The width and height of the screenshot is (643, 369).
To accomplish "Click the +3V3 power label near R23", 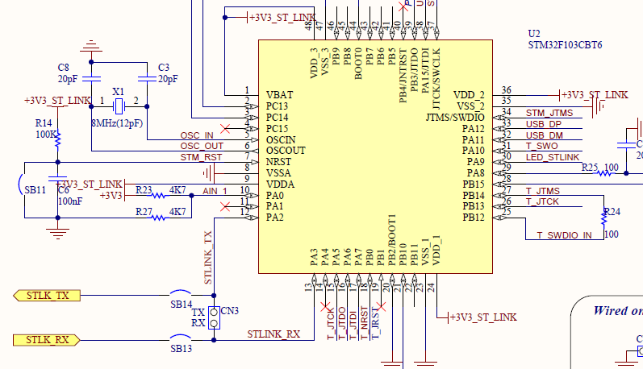I will coord(111,196).
